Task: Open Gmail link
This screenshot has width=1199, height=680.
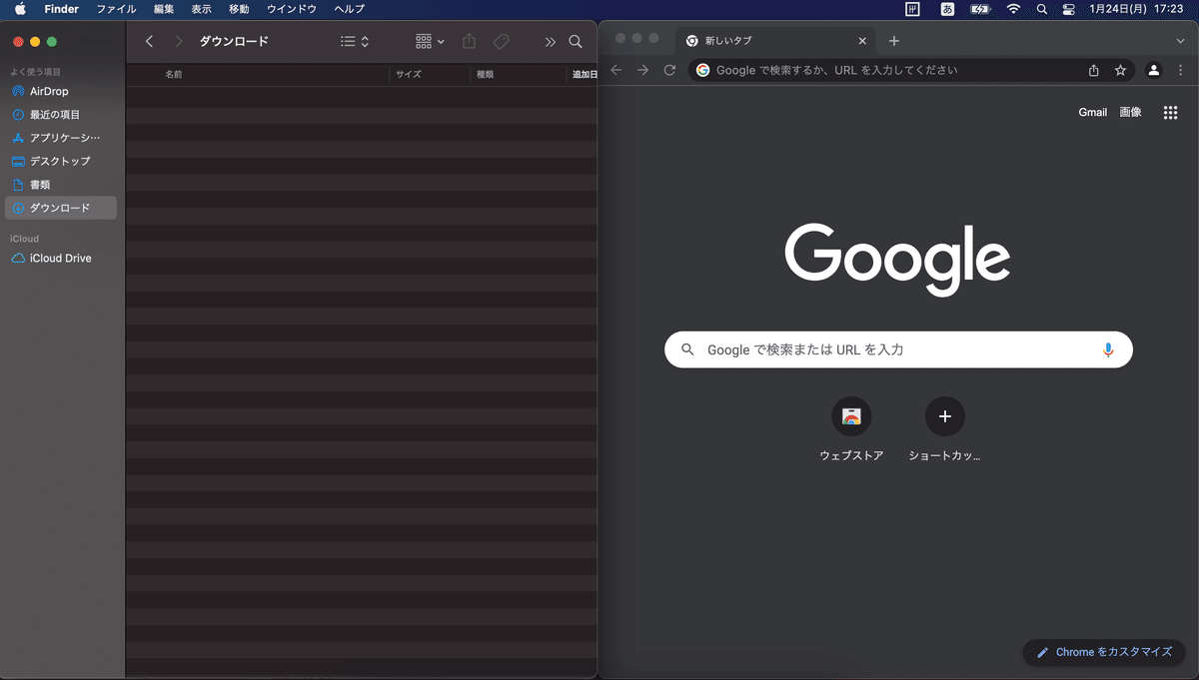Action: click(x=1092, y=112)
